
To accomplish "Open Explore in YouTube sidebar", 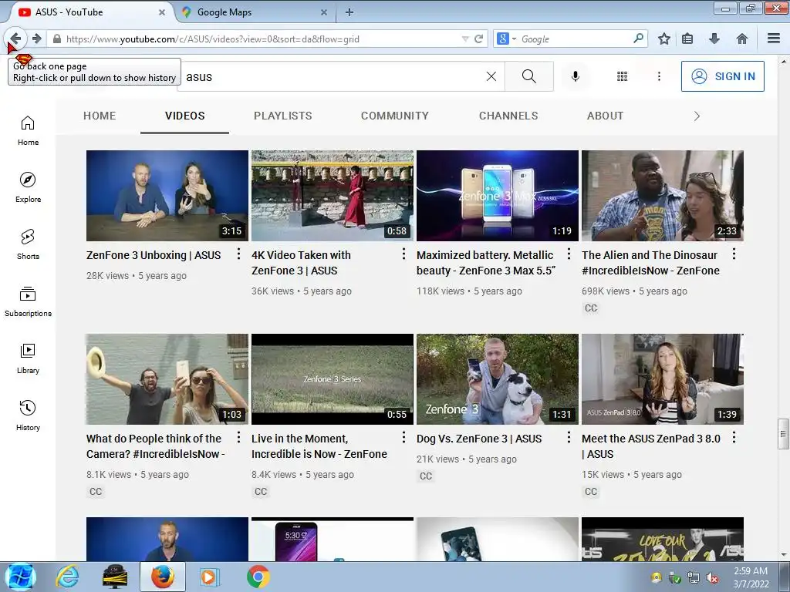I will [28, 188].
